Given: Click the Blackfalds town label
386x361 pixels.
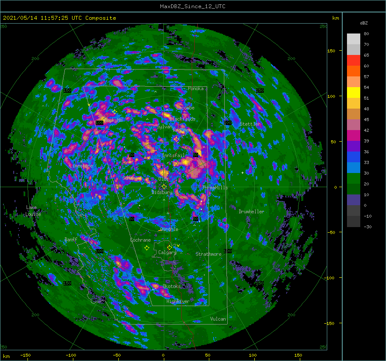Looking at the screenshot, I should coord(182,119).
